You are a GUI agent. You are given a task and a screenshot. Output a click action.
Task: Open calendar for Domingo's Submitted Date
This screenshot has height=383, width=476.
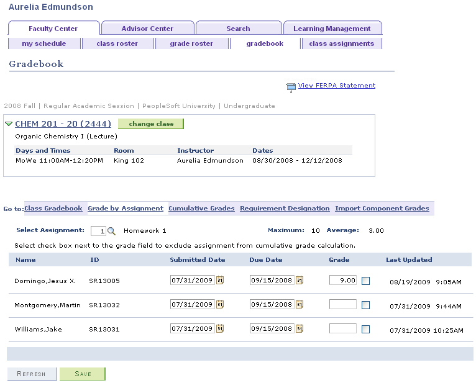point(220,280)
